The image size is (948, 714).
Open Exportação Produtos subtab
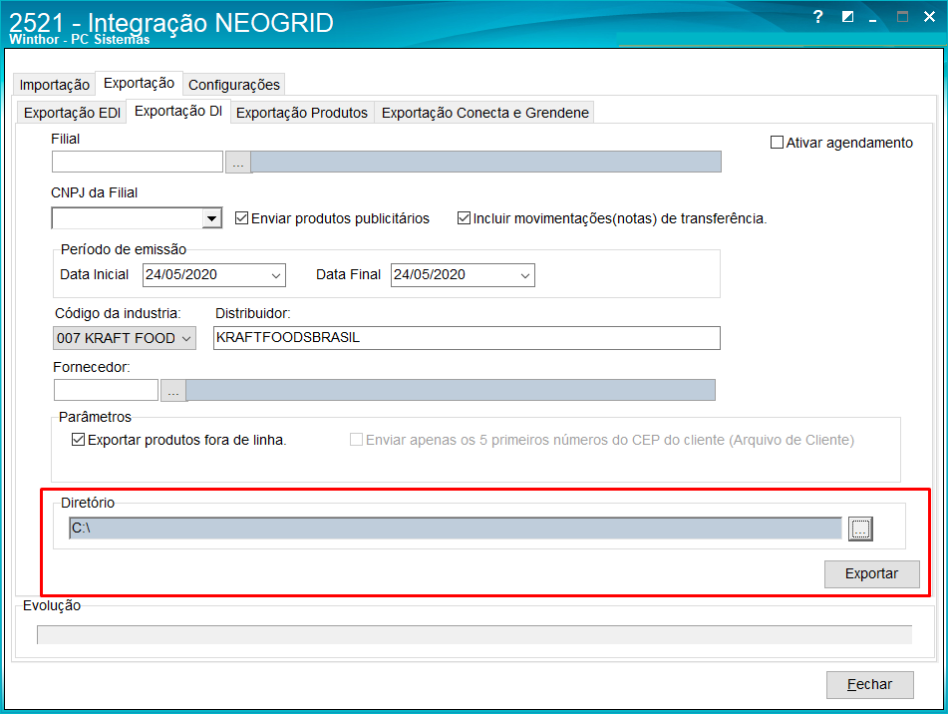tap(302, 113)
